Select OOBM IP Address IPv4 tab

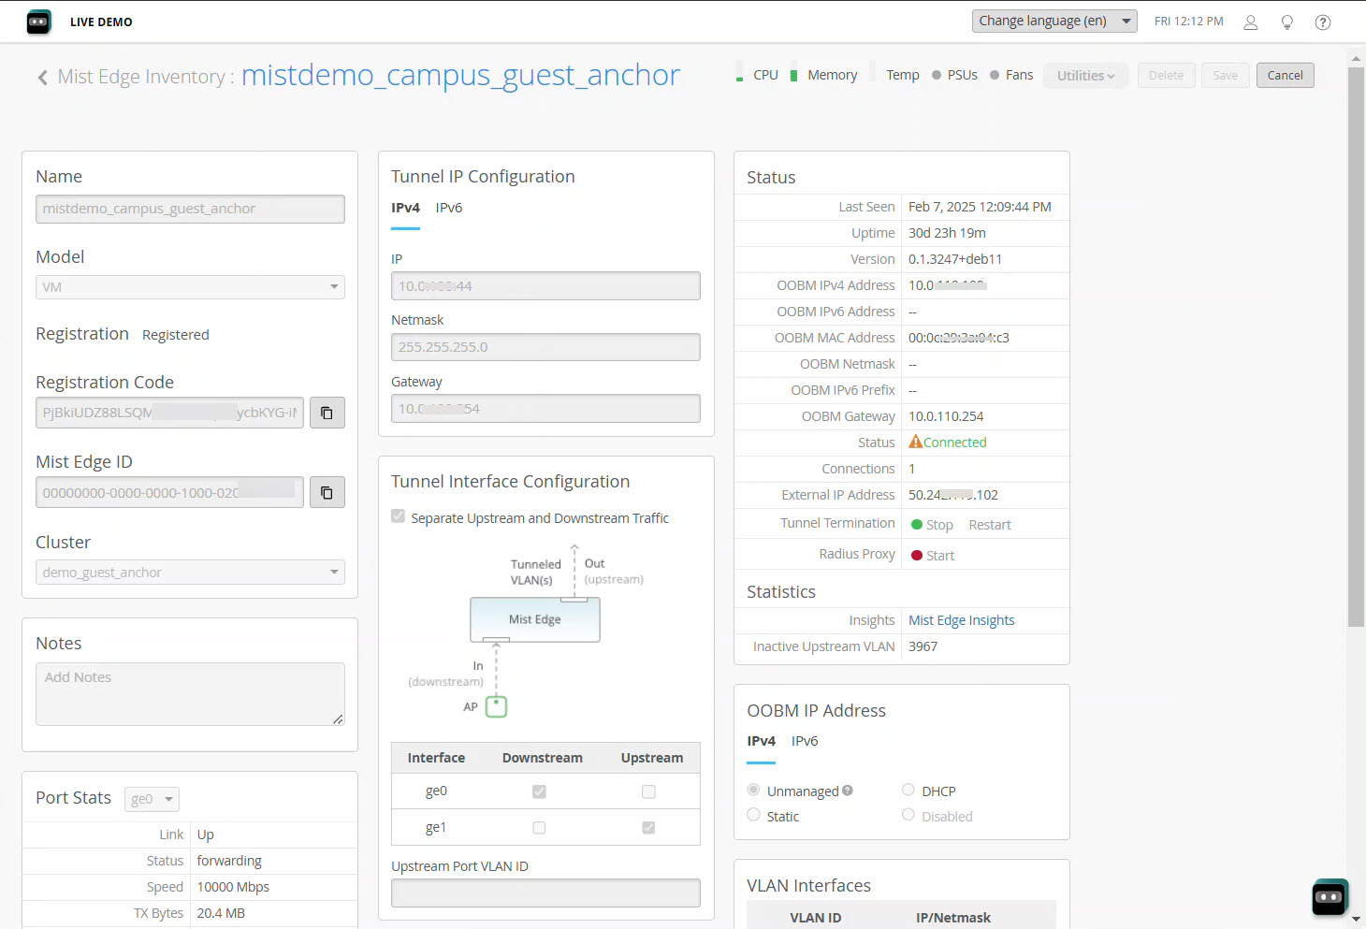pos(761,741)
